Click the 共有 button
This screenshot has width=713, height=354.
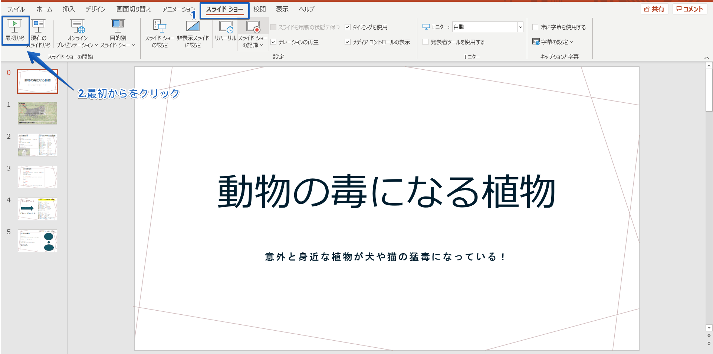coord(655,9)
